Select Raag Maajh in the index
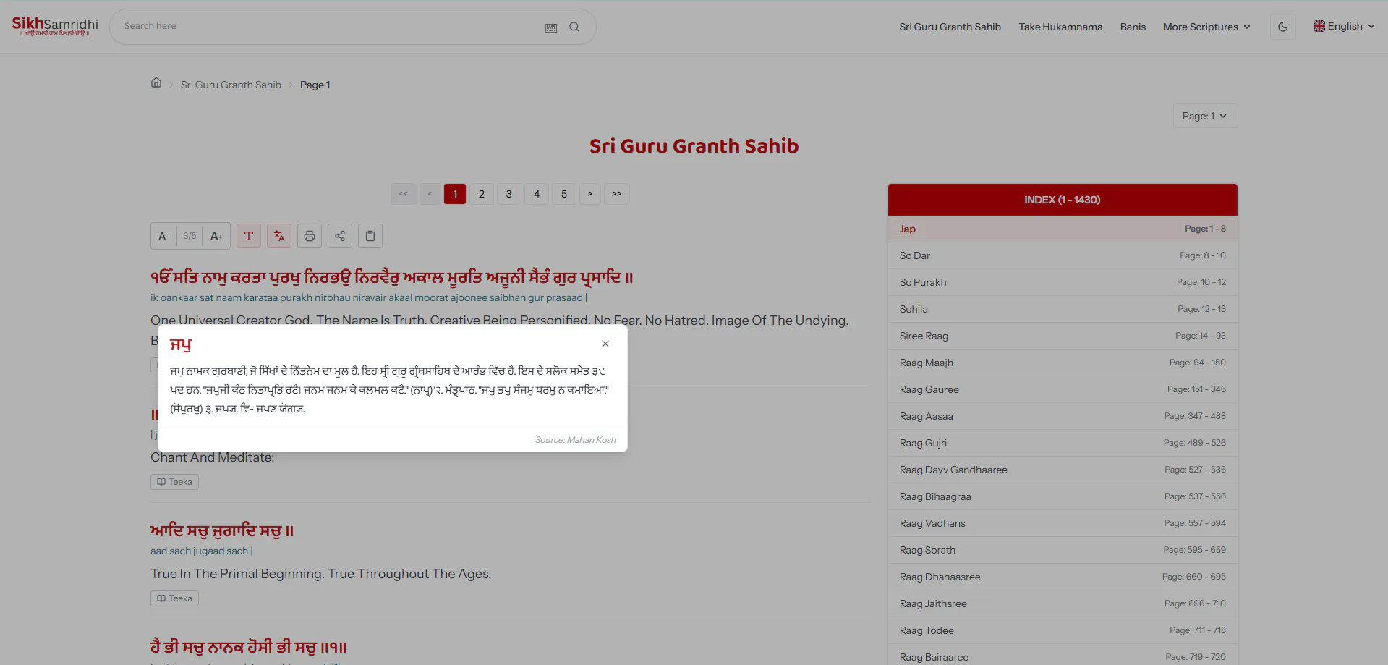 pos(1063,363)
